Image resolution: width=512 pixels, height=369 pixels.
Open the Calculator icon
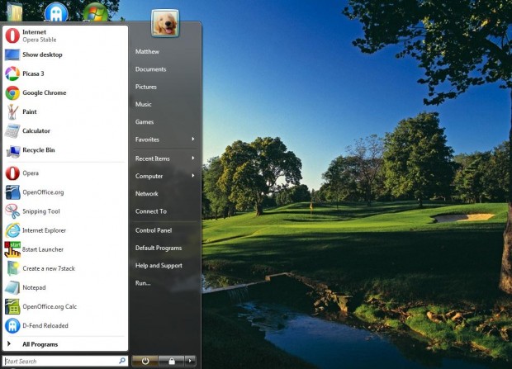(x=12, y=131)
